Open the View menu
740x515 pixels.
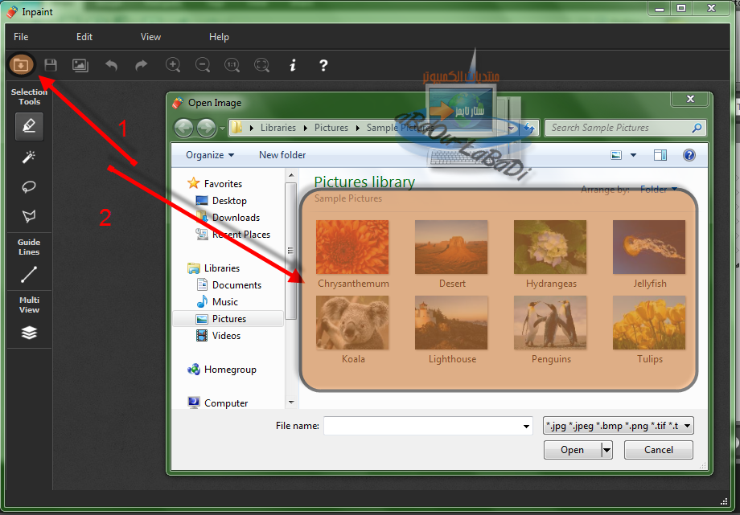coord(150,37)
